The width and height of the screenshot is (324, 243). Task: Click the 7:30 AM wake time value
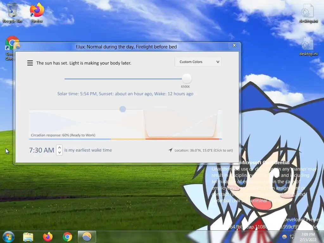(41, 150)
